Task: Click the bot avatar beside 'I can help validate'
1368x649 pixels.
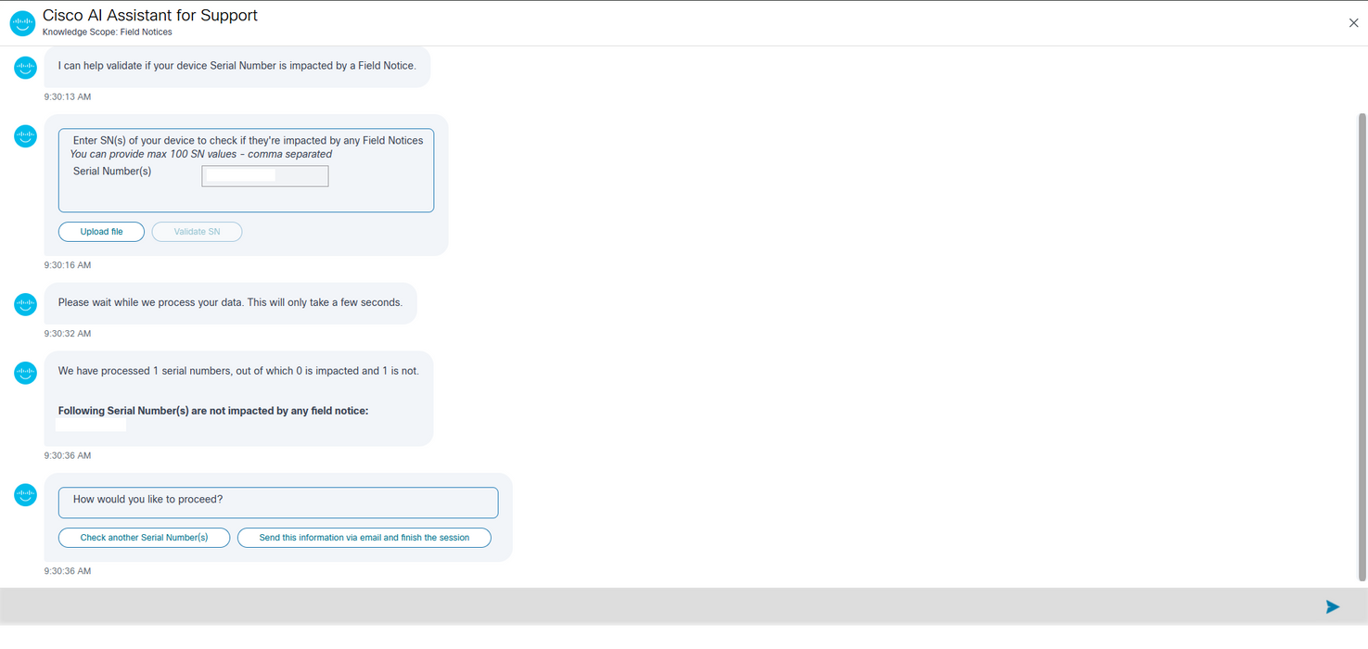Action: pyautogui.click(x=25, y=67)
